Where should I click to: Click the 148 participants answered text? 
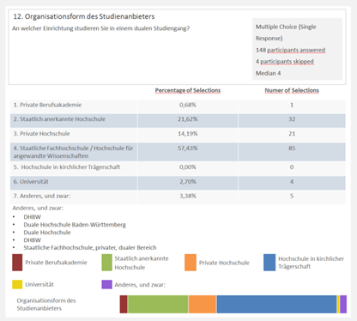click(x=290, y=50)
